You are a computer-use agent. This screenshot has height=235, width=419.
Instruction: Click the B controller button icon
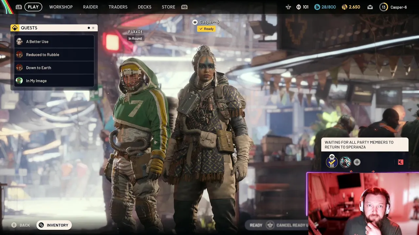[x=14, y=225]
